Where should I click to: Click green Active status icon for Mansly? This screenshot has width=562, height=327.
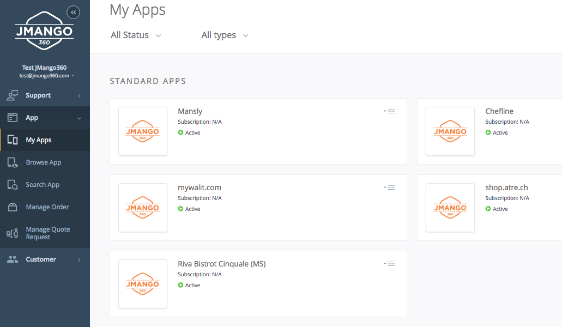tap(180, 132)
